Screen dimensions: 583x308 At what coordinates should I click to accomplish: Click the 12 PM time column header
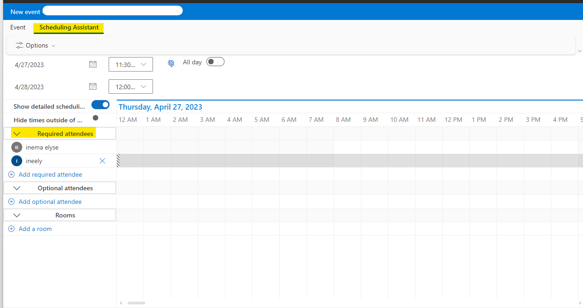click(454, 120)
